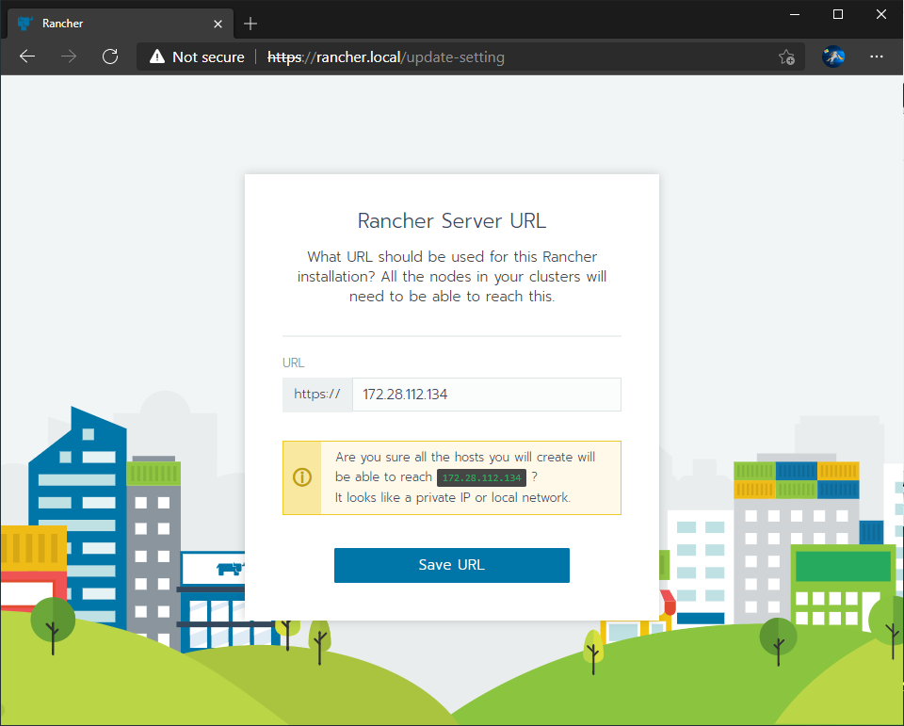The height and width of the screenshot is (726, 904).
Task: Click the browser back arrow
Action: pos(27,56)
